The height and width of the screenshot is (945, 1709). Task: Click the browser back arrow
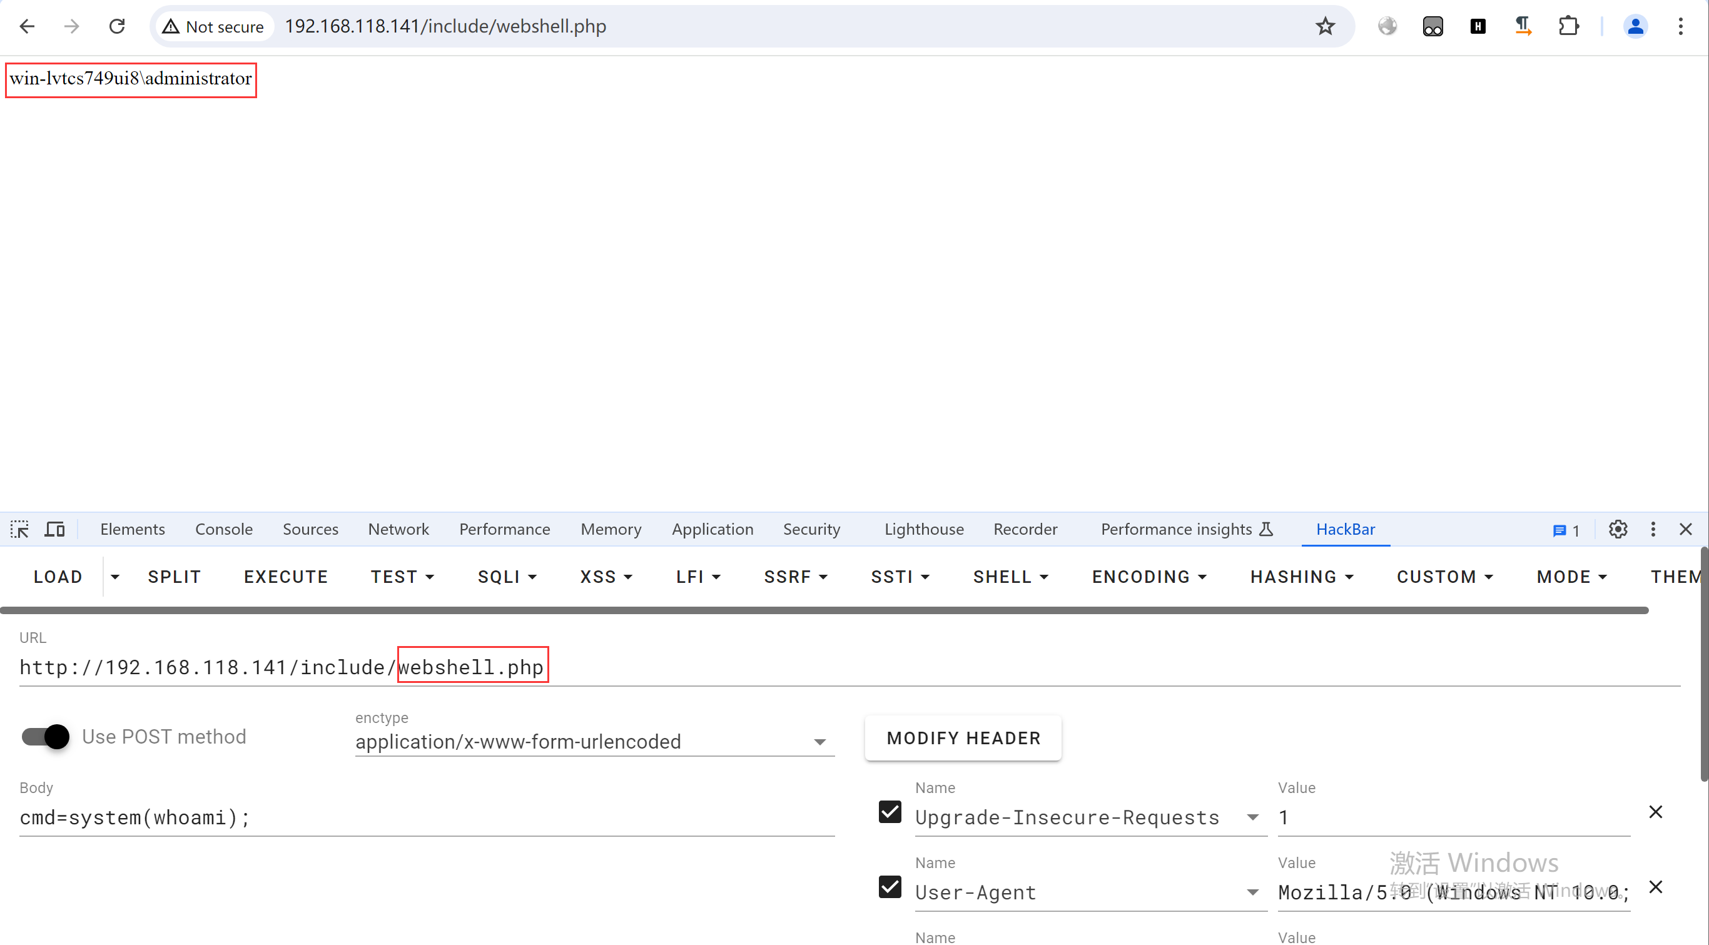[27, 26]
